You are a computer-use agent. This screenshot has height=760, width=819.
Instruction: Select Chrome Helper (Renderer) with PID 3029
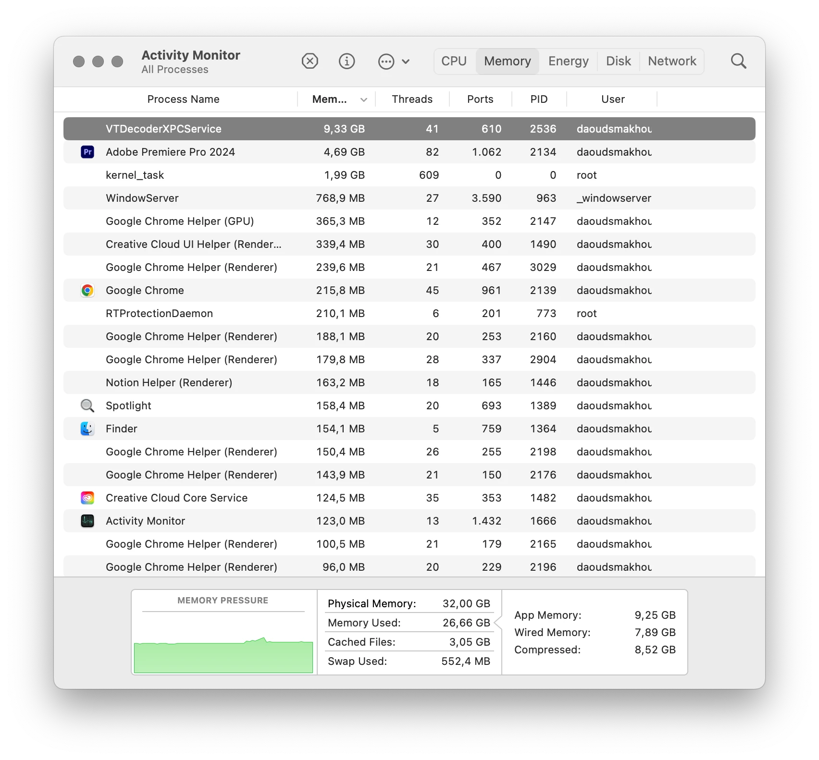coord(409,267)
